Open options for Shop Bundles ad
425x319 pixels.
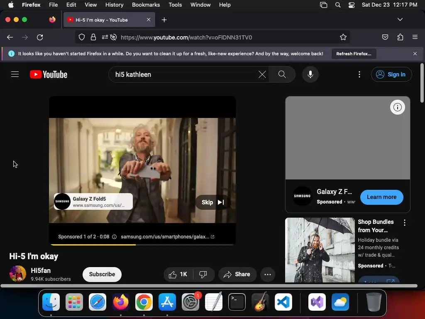click(x=405, y=223)
